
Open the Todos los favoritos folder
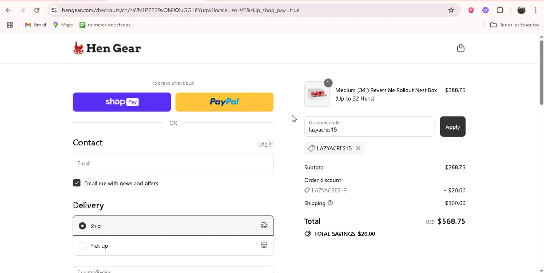pyautogui.click(x=514, y=25)
